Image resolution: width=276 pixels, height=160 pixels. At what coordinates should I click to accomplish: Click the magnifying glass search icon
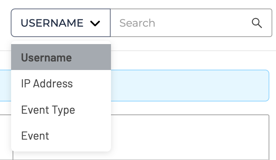click(x=257, y=23)
